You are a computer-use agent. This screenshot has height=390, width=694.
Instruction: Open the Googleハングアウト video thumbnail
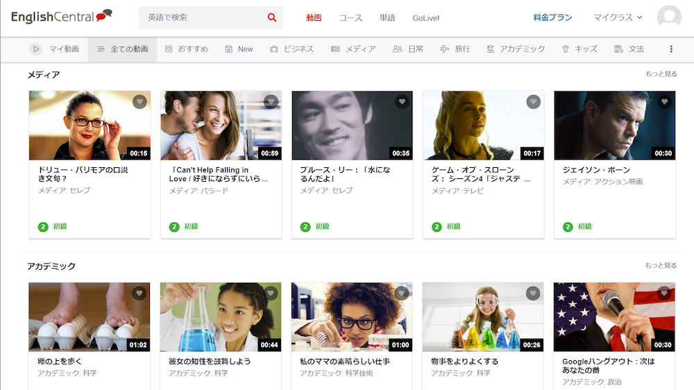tap(614, 317)
